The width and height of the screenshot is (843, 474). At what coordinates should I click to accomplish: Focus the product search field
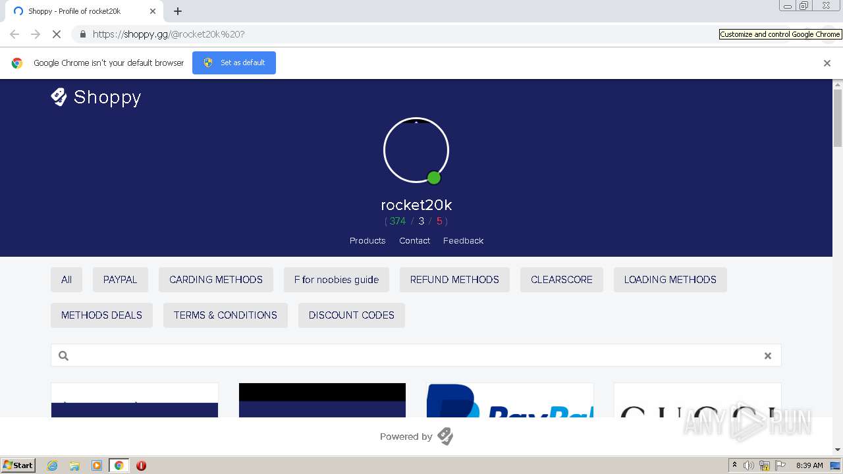click(x=416, y=355)
